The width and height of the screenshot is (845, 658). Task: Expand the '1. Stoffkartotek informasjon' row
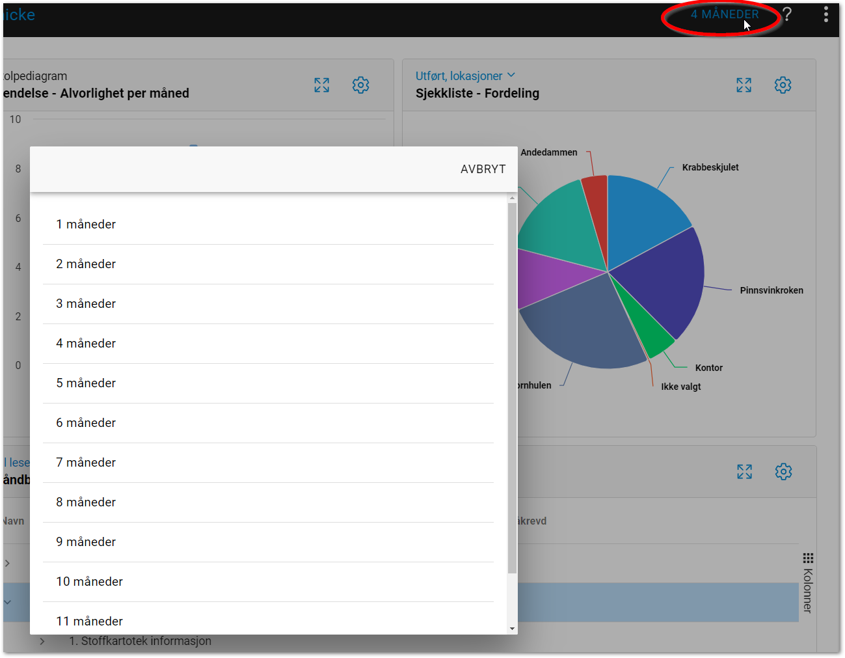click(x=42, y=642)
